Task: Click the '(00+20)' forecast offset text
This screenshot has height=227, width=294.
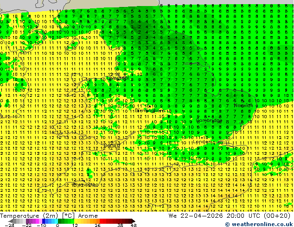Action: click(277, 216)
